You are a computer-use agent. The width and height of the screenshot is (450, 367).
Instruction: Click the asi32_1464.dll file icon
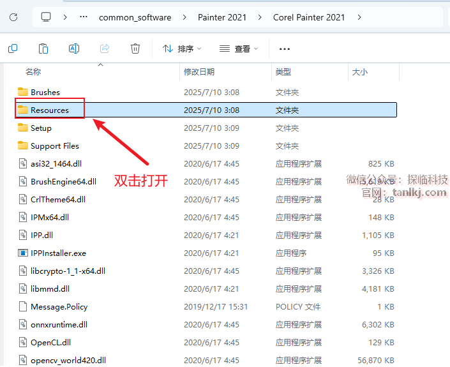(23, 163)
